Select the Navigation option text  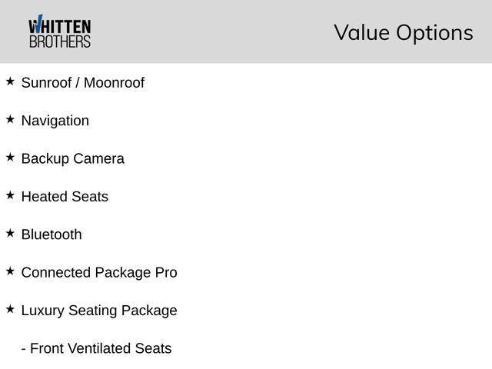pyautogui.click(x=55, y=121)
